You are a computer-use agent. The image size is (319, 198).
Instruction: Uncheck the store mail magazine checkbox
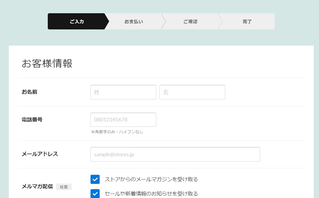coord(95,179)
